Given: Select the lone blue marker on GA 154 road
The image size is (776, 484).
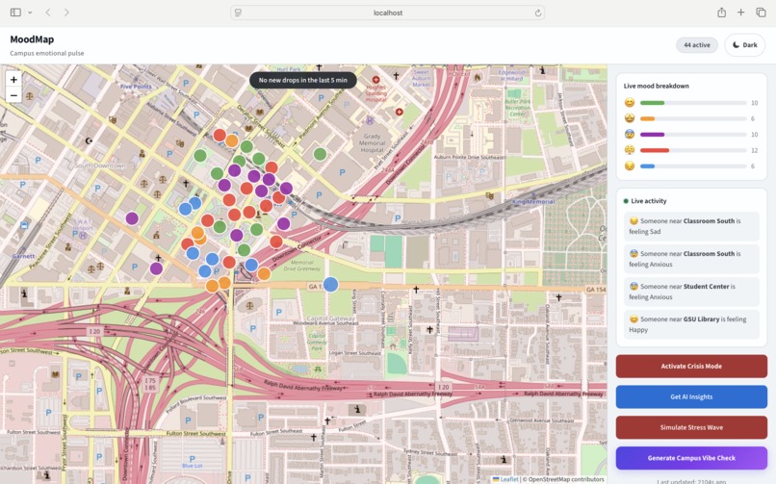Looking at the screenshot, I should [x=330, y=284].
